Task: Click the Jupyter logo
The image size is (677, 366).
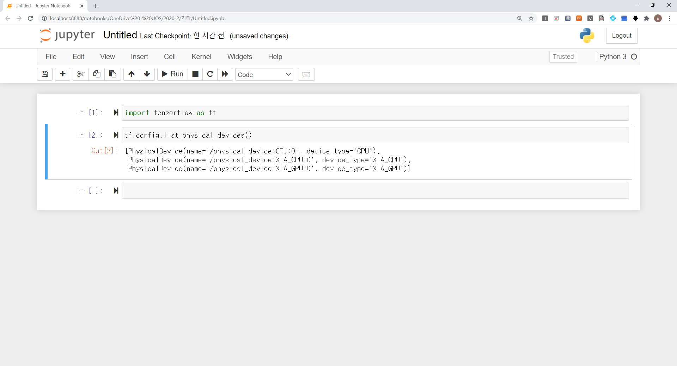Action: click(x=67, y=35)
